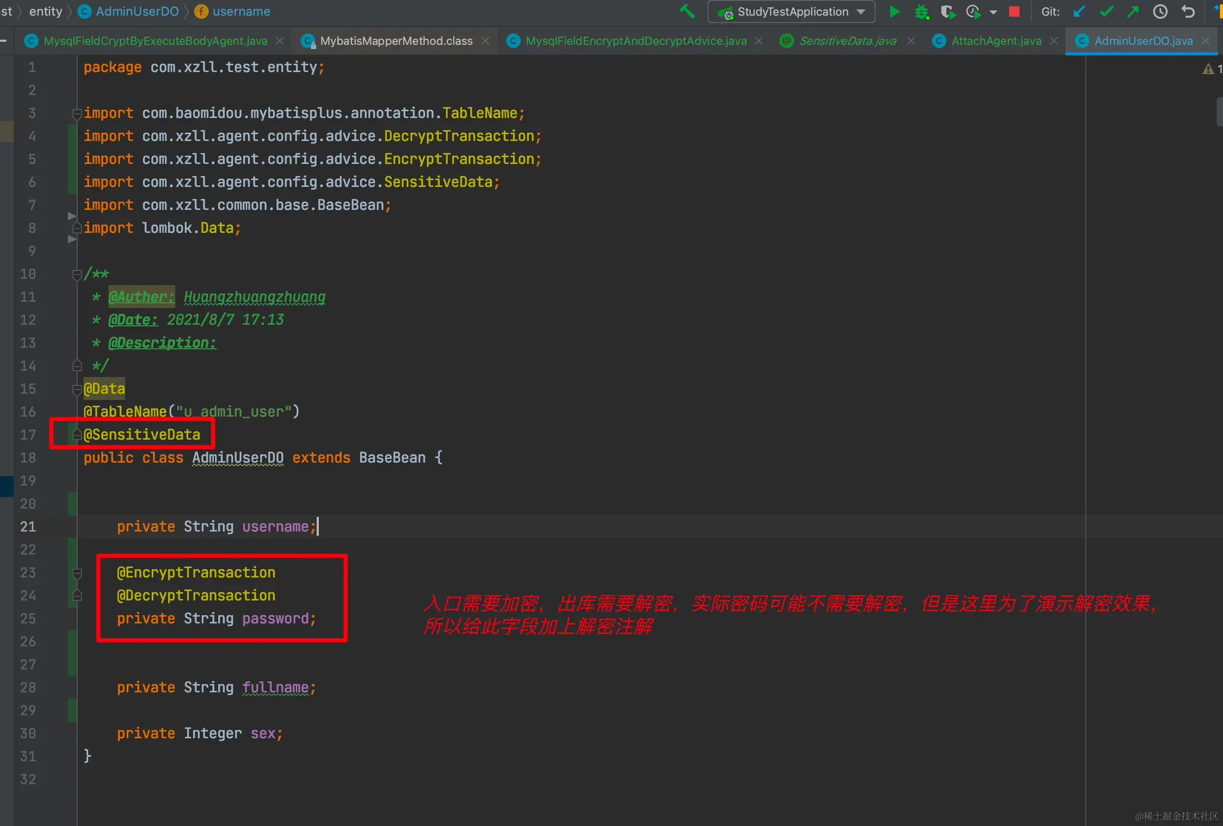Toggle the fold marker beside @DecryptTransaction

point(77,595)
